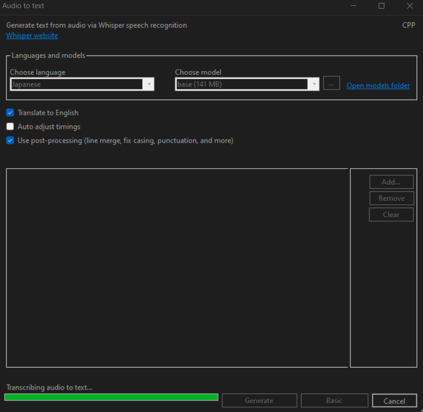The width and height of the screenshot is (423, 412).
Task: Open the Choose model dropdown
Action: [314, 84]
